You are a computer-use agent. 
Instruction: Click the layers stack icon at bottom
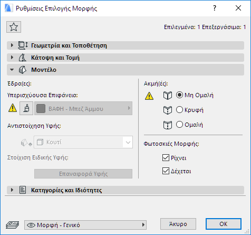[x=12, y=225]
